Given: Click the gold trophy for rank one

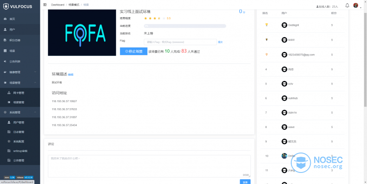Looking at the screenshot, I should coord(266,25).
